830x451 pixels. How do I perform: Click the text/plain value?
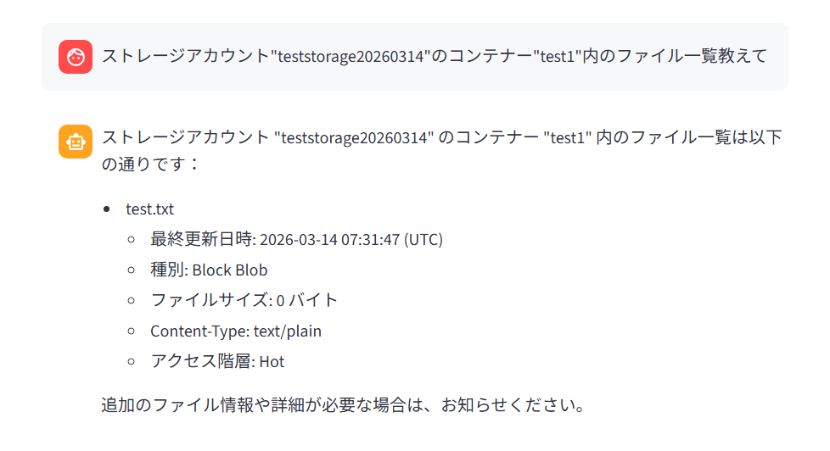[x=288, y=331]
